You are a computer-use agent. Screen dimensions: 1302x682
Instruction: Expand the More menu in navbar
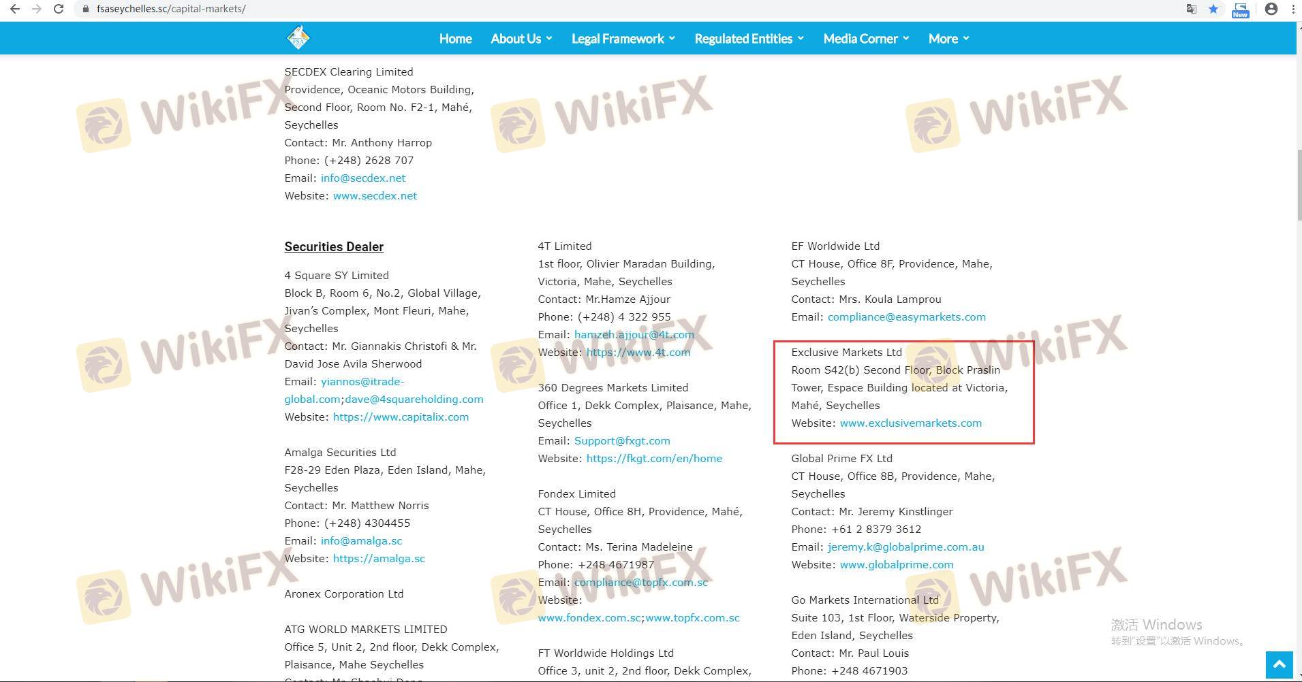(x=948, y=39)
